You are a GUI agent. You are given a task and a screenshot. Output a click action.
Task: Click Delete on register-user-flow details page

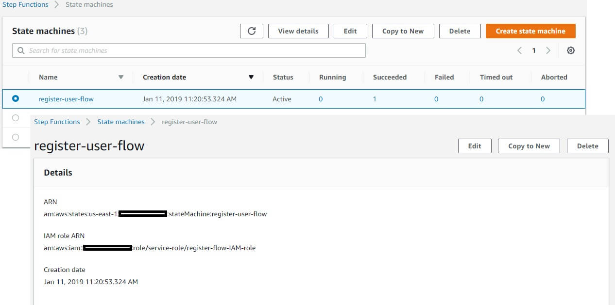click(587, 146)
